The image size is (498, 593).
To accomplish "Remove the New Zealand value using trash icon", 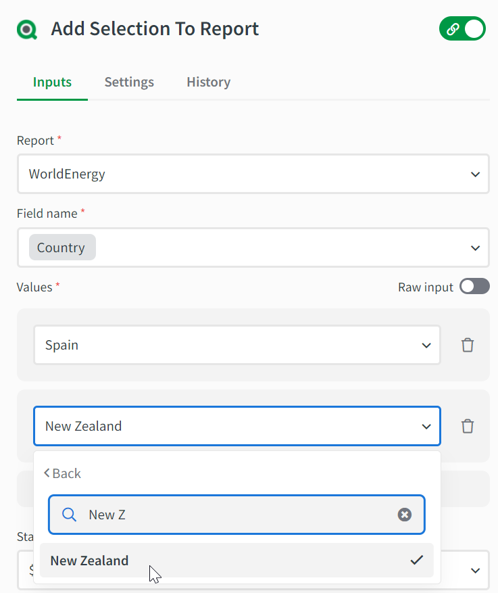I will (467, 426).
